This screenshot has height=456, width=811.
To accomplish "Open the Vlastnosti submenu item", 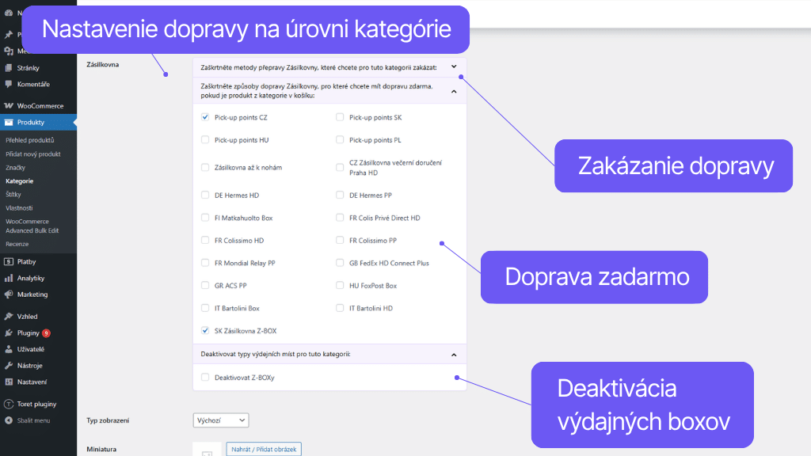I will click(19, 208).
